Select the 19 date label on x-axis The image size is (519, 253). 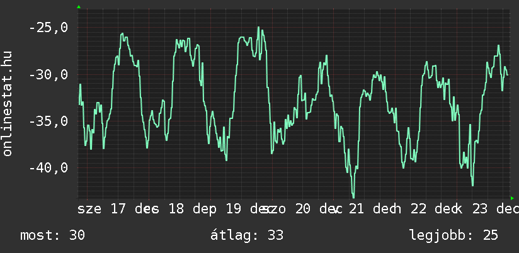(x=234, y=209)
